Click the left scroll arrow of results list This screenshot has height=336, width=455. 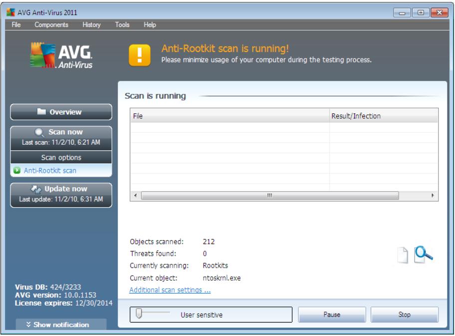(x=136, y=195)
